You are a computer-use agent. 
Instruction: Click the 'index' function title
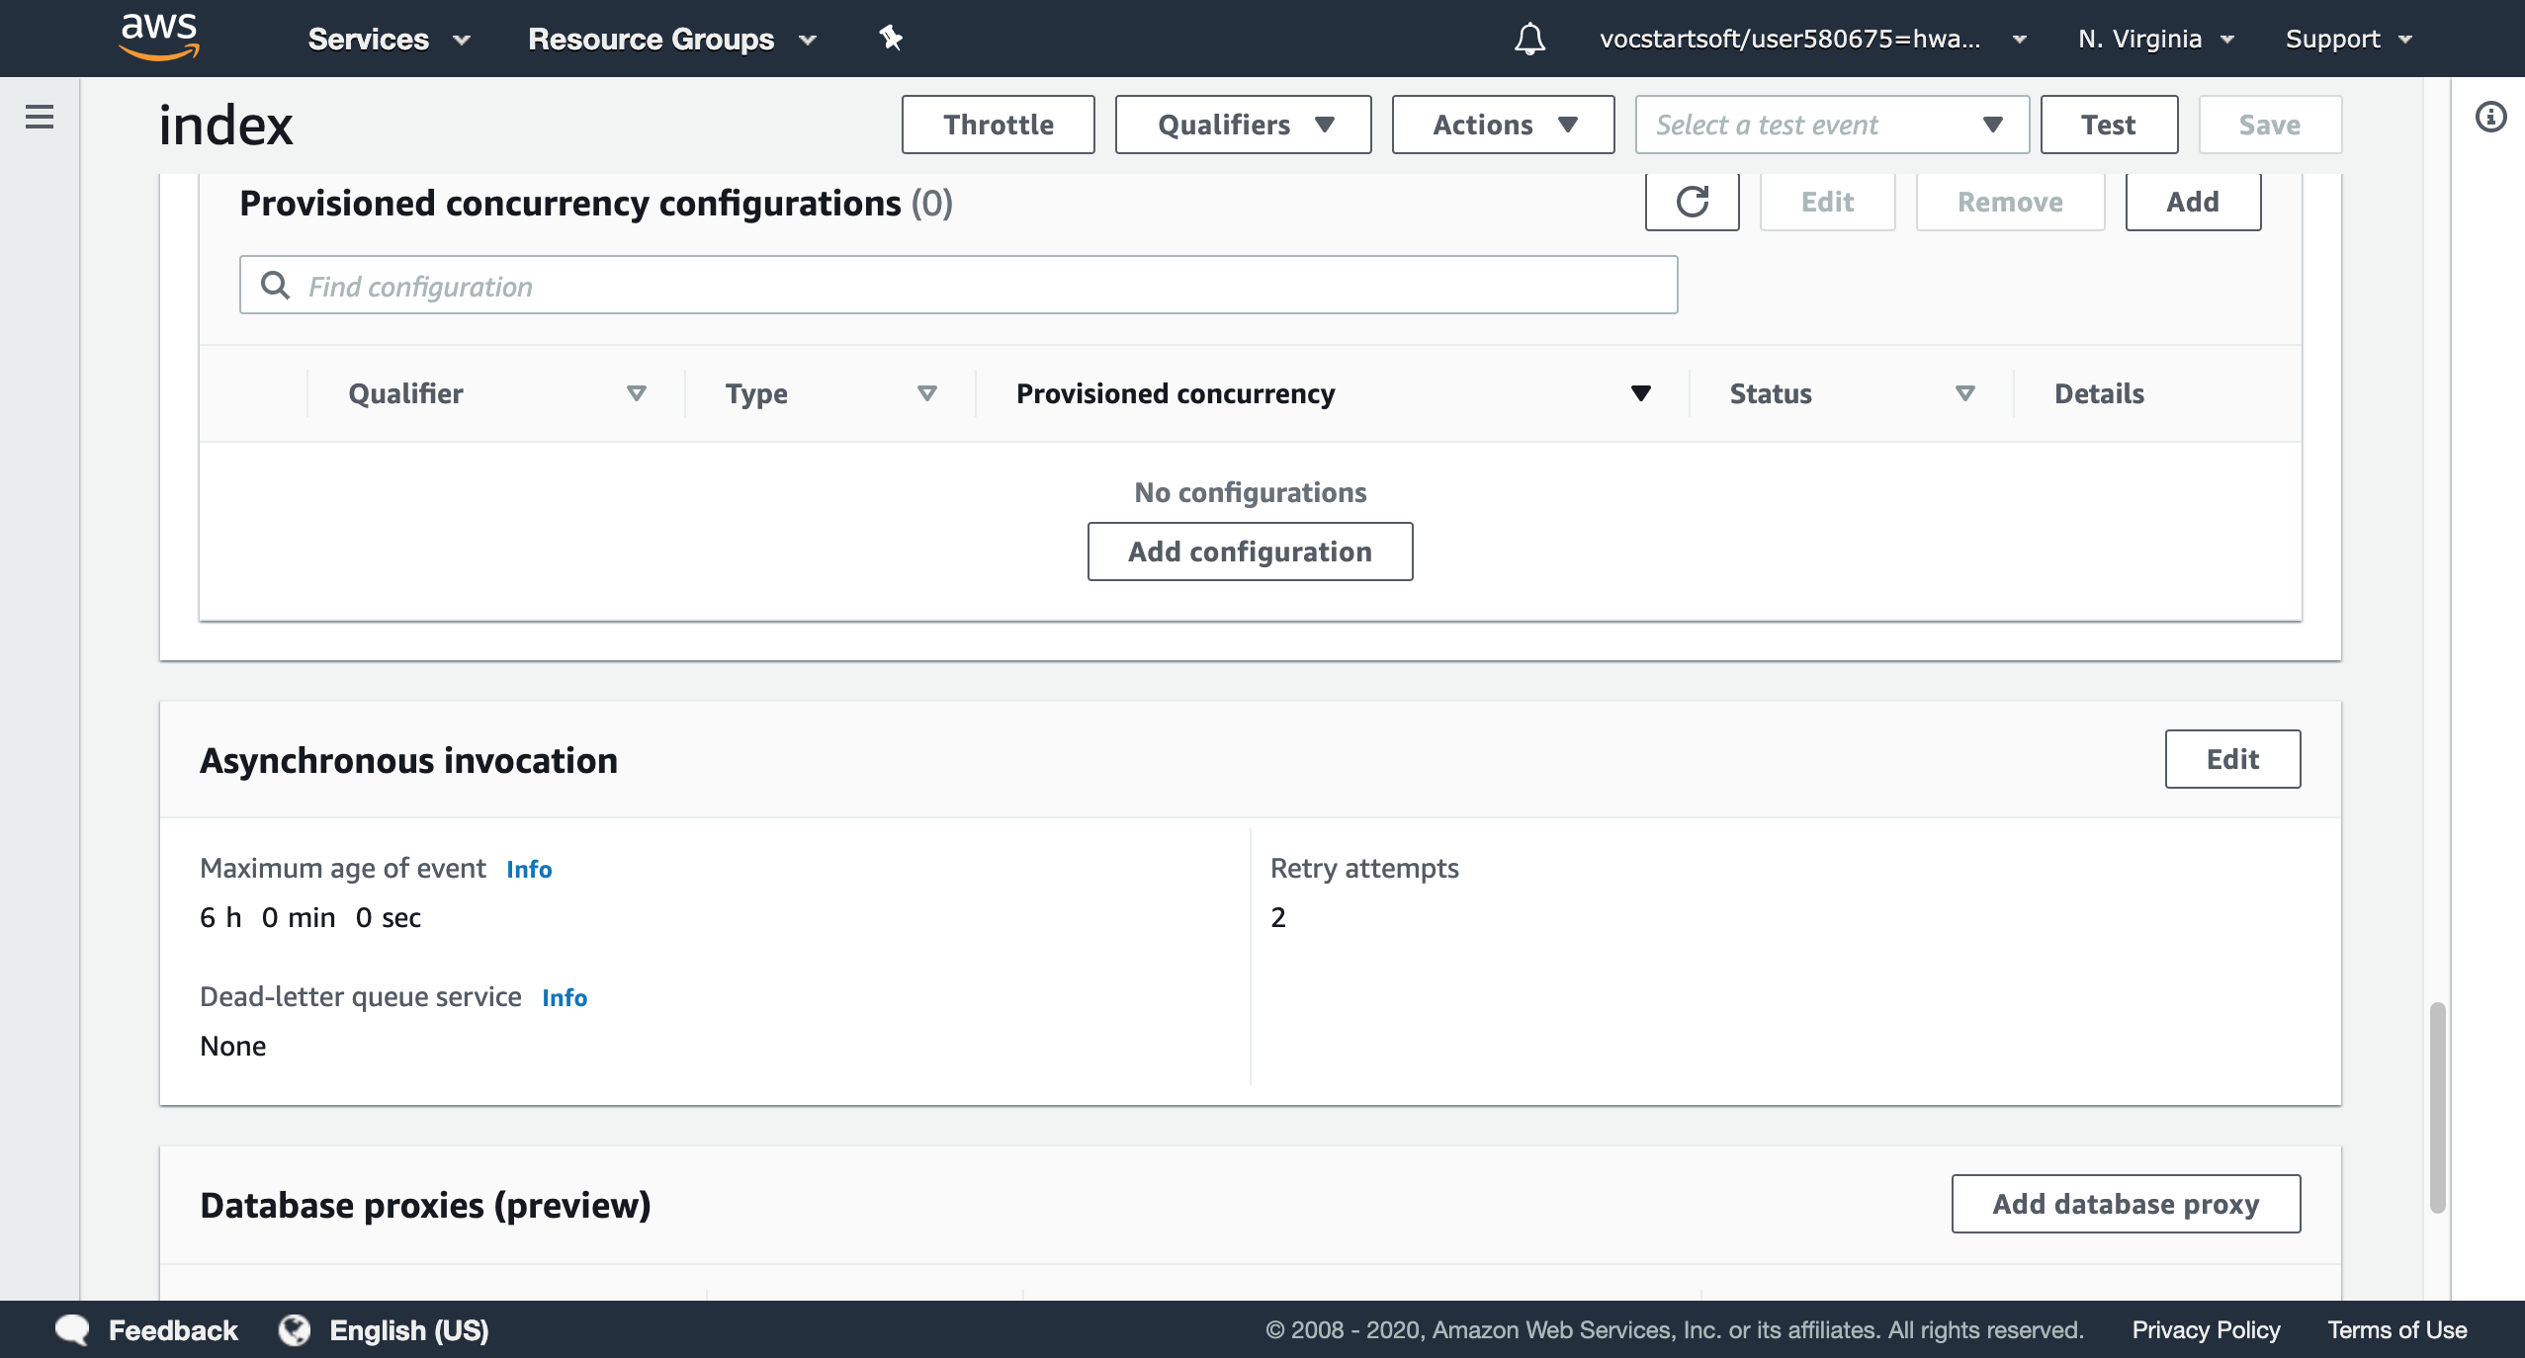(226, 125)
